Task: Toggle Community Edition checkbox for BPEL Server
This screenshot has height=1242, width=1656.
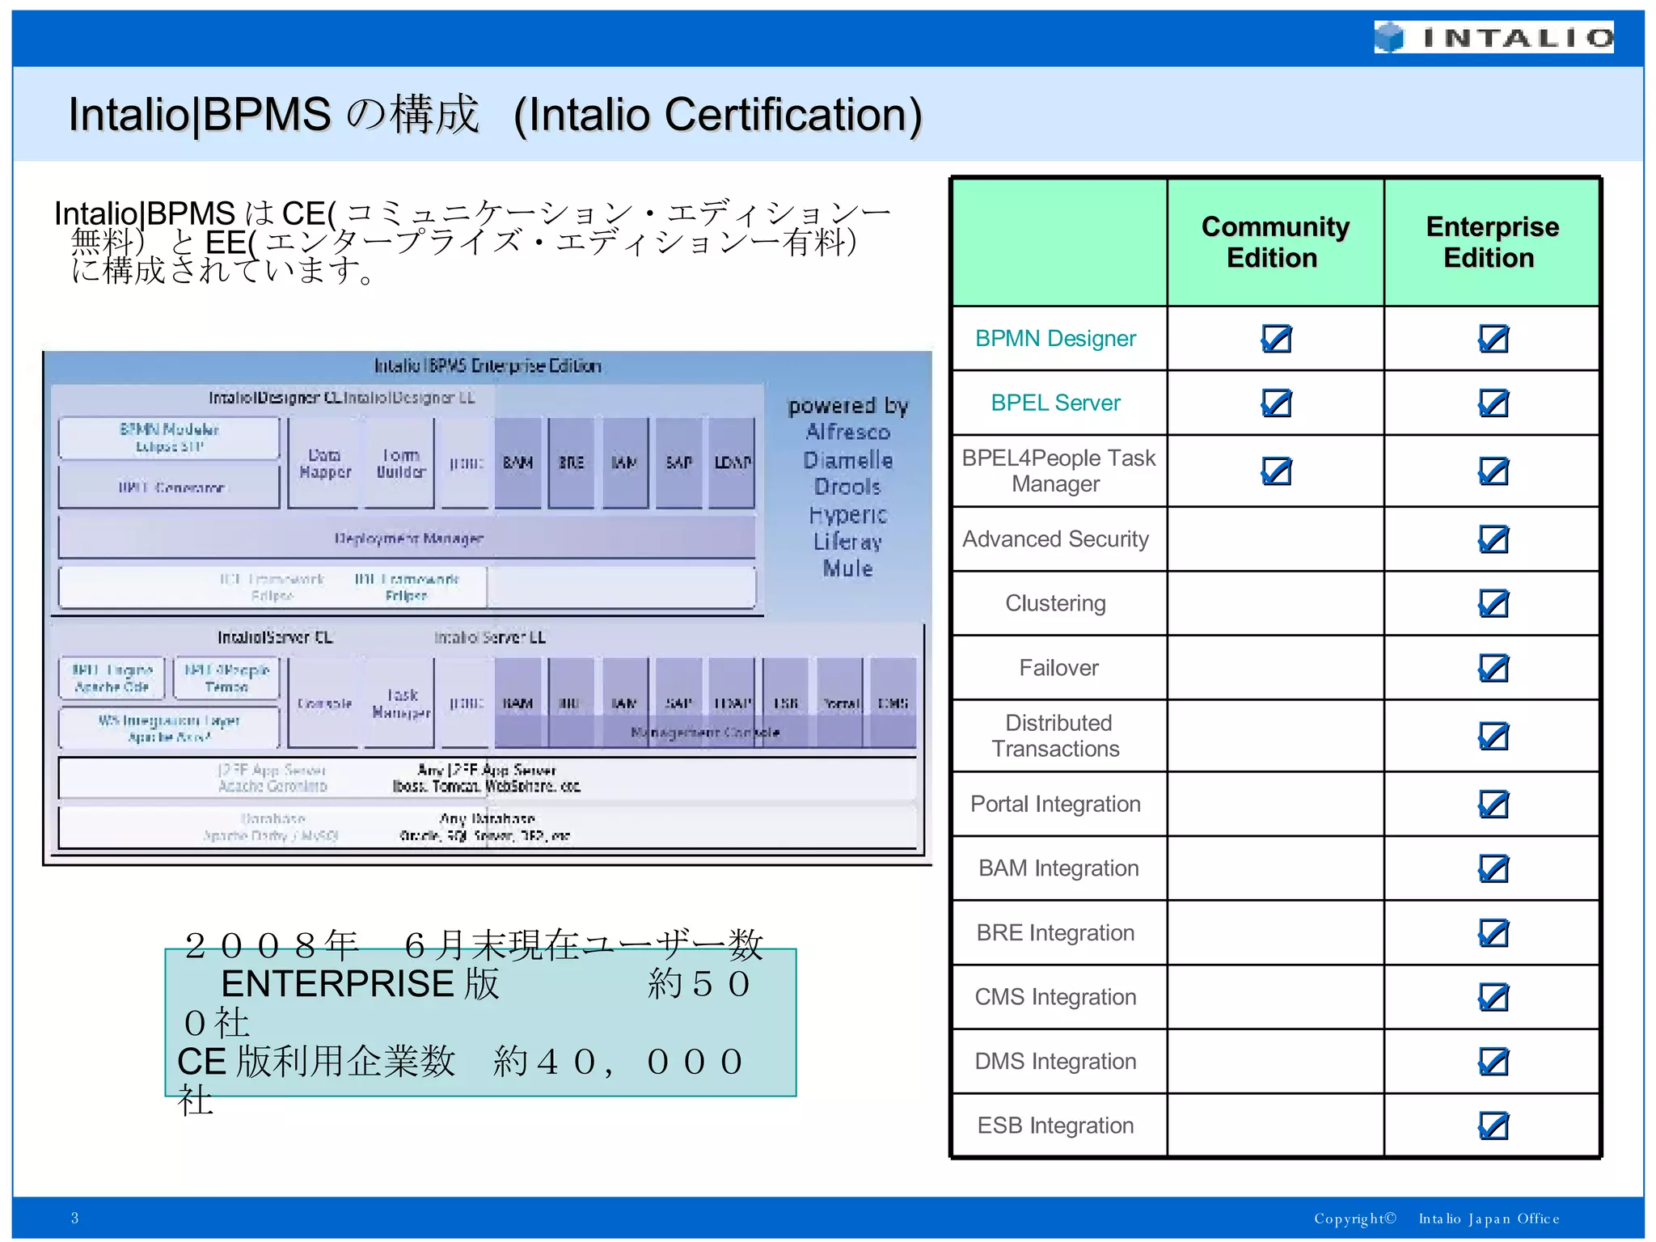Action: [1276, 403]
